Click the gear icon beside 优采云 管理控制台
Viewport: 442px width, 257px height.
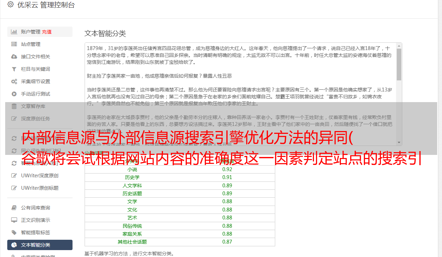pos(10,4)
